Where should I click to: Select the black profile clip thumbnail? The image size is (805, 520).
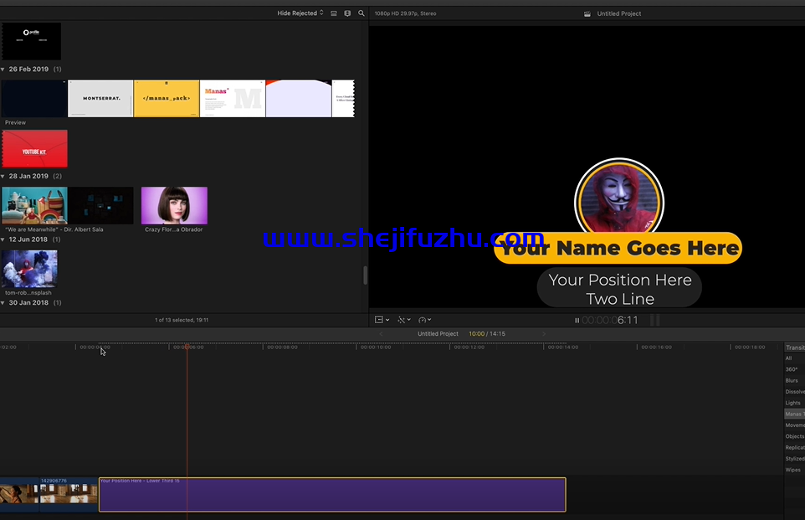[x=31, y=41]
